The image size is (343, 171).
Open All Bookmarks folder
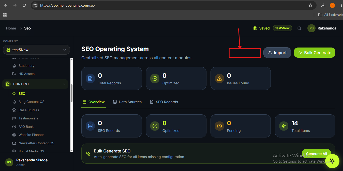coord(331,15)
